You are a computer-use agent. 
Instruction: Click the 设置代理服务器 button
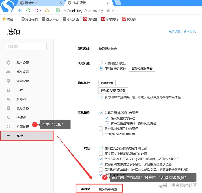142,69
